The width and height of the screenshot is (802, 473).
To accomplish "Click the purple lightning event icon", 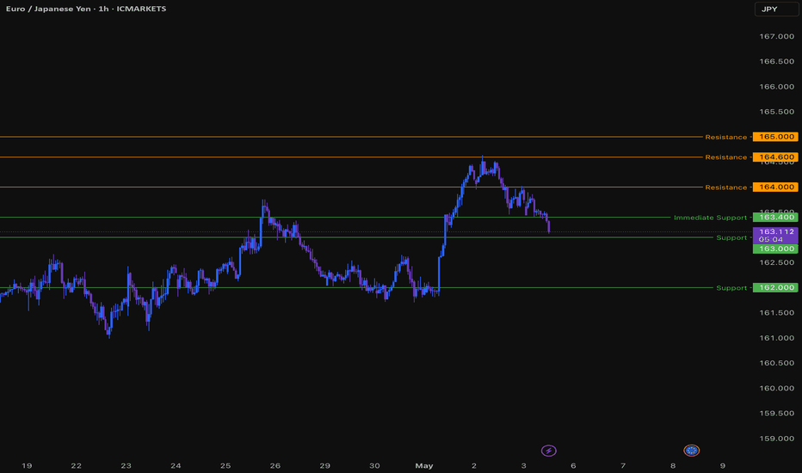I will tap(548, 451).
